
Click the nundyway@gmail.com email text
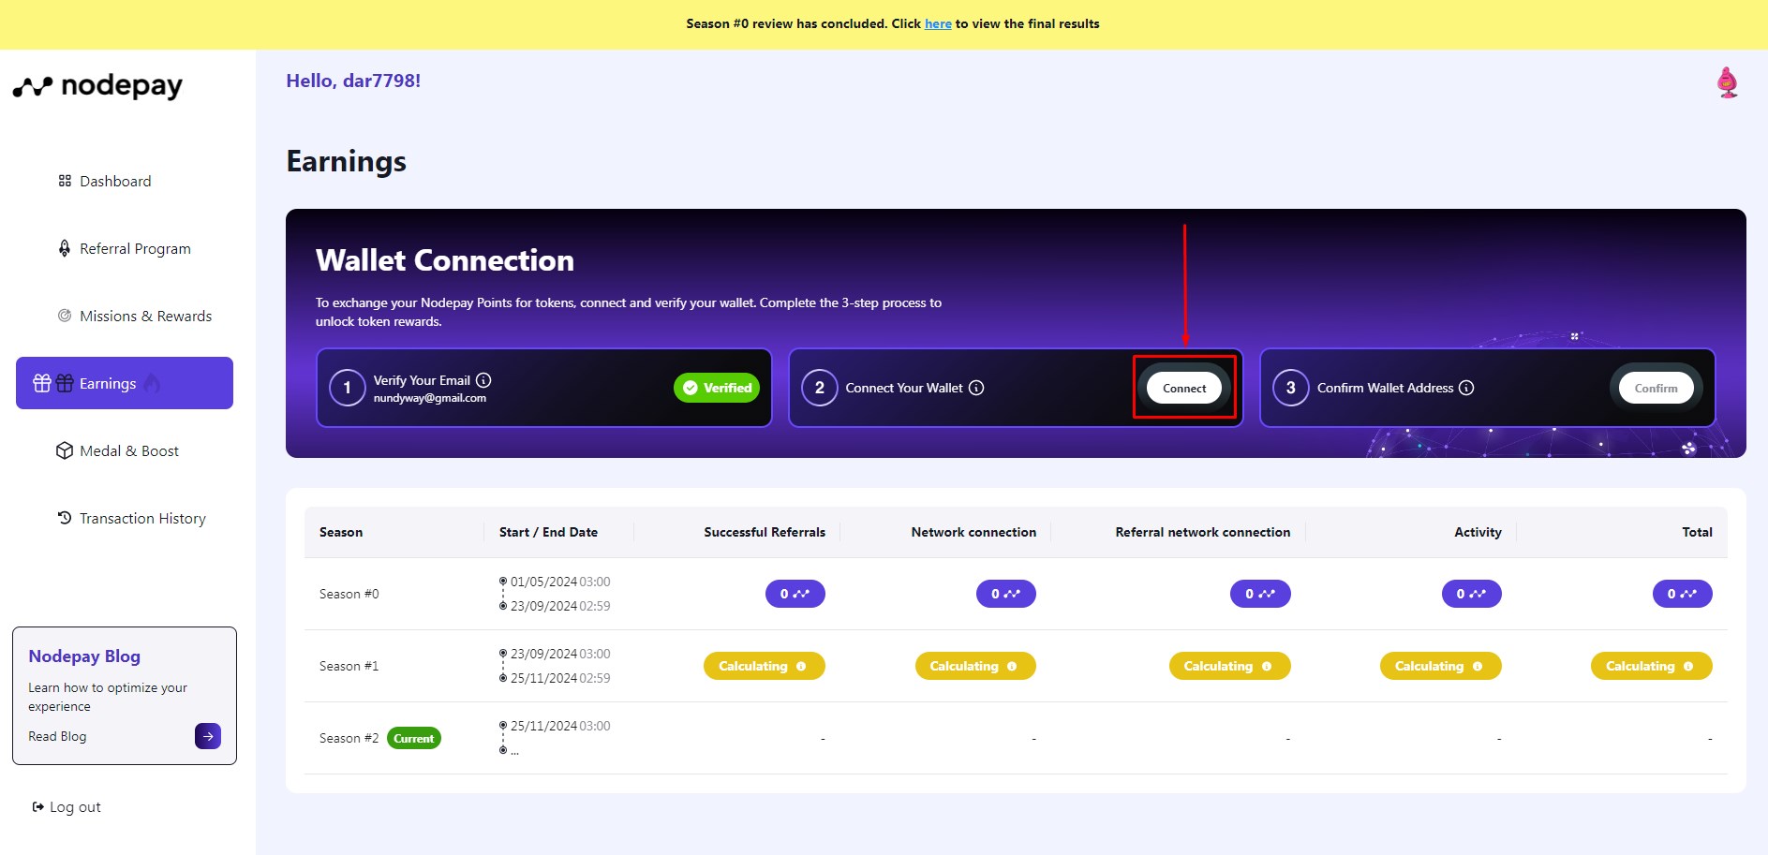point(430,398)
